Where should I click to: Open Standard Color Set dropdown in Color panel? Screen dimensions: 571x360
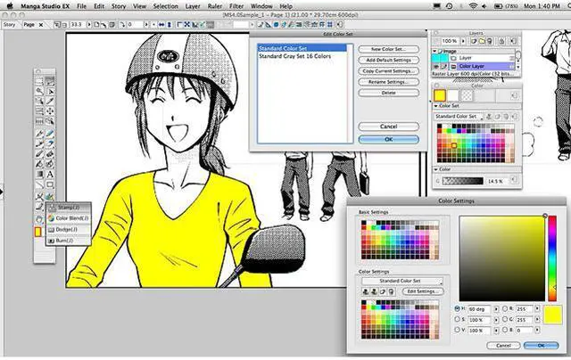(459, 117)
